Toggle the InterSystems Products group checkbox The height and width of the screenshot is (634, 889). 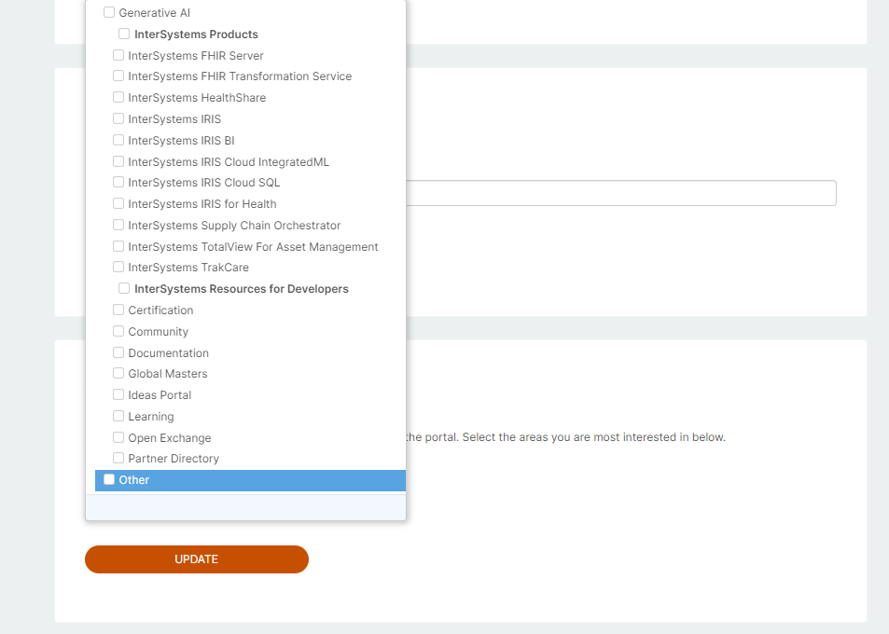(124, 34)
